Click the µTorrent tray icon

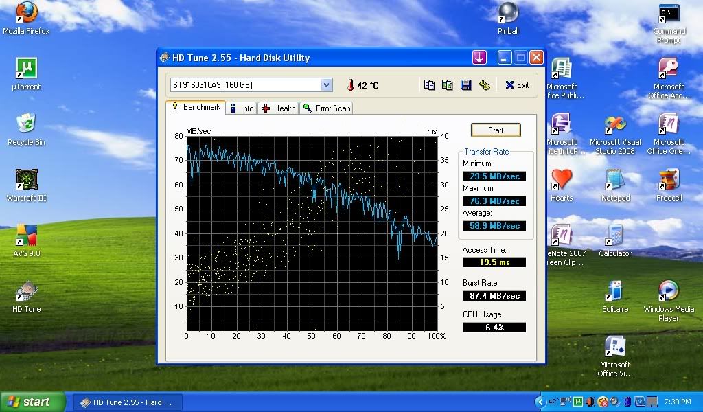[x=578, y=402]
